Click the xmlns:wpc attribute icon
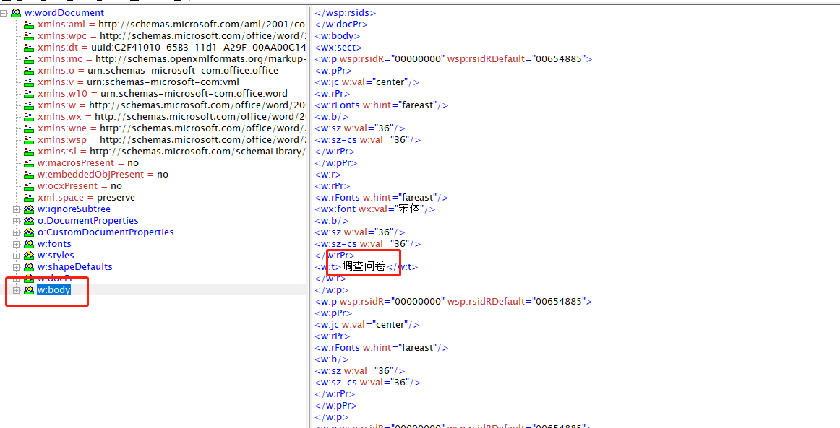 coord(29,36)
